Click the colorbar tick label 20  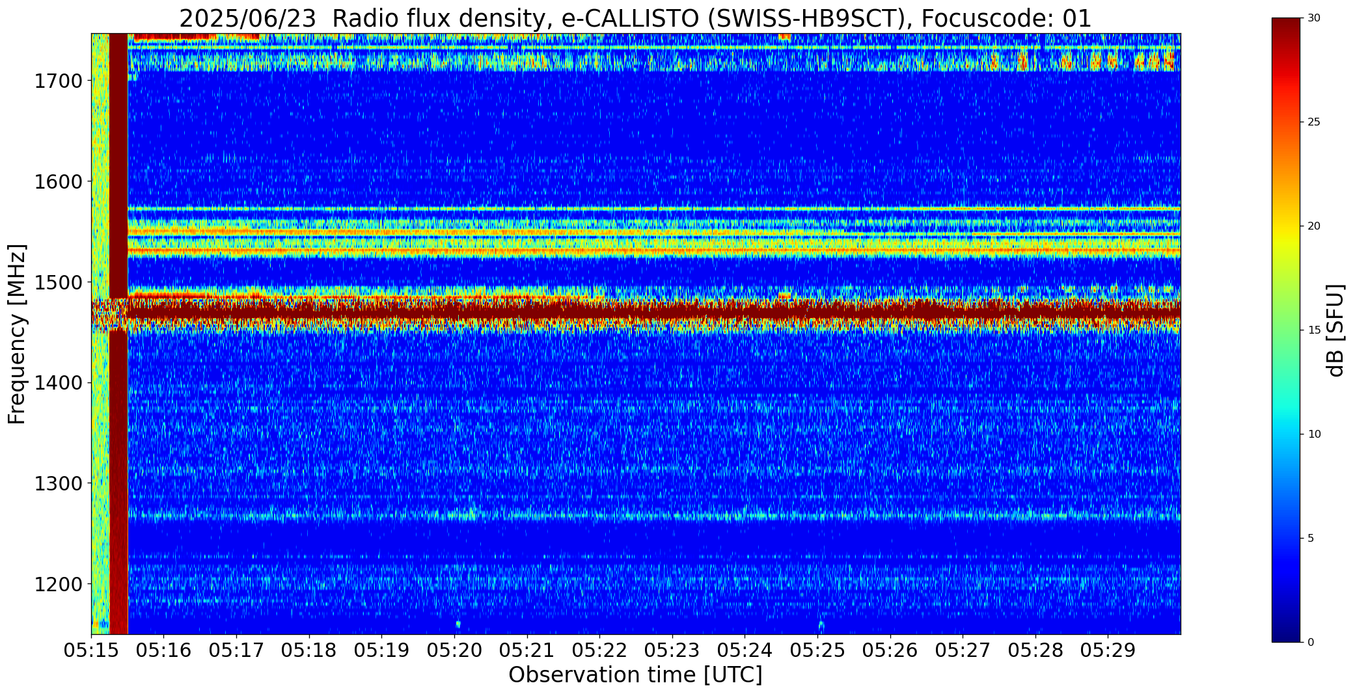pos(1314,226)
